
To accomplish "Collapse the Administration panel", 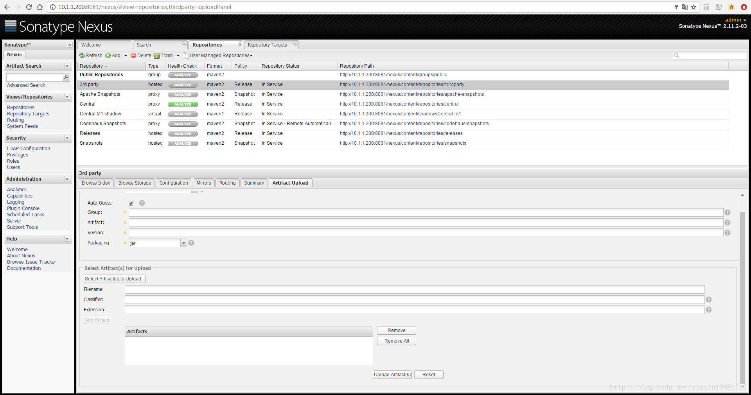I will [x=67, y=179].
